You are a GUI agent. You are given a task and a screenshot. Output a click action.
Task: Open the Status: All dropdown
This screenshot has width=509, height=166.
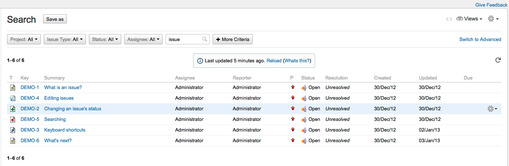(x=105, y=39)
